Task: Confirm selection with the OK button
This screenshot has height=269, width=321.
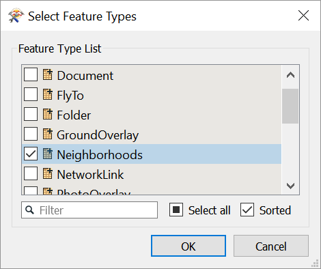Action: pyautogui.click(x=189, y=246)
